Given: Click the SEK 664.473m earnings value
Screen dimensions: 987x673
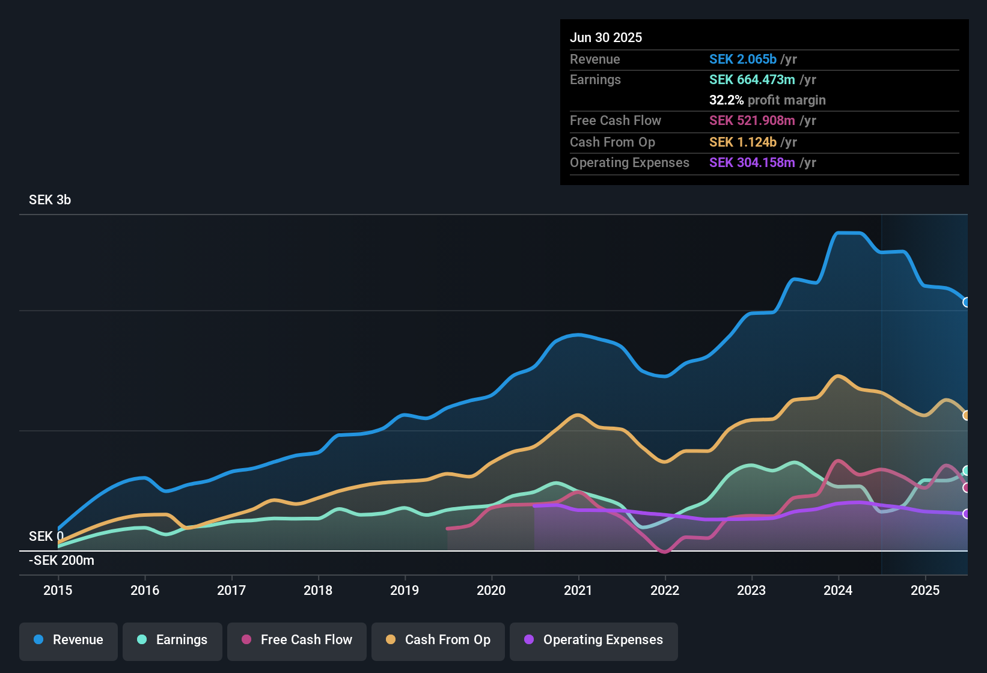Looking at the screenshot, I should (751, 79).
